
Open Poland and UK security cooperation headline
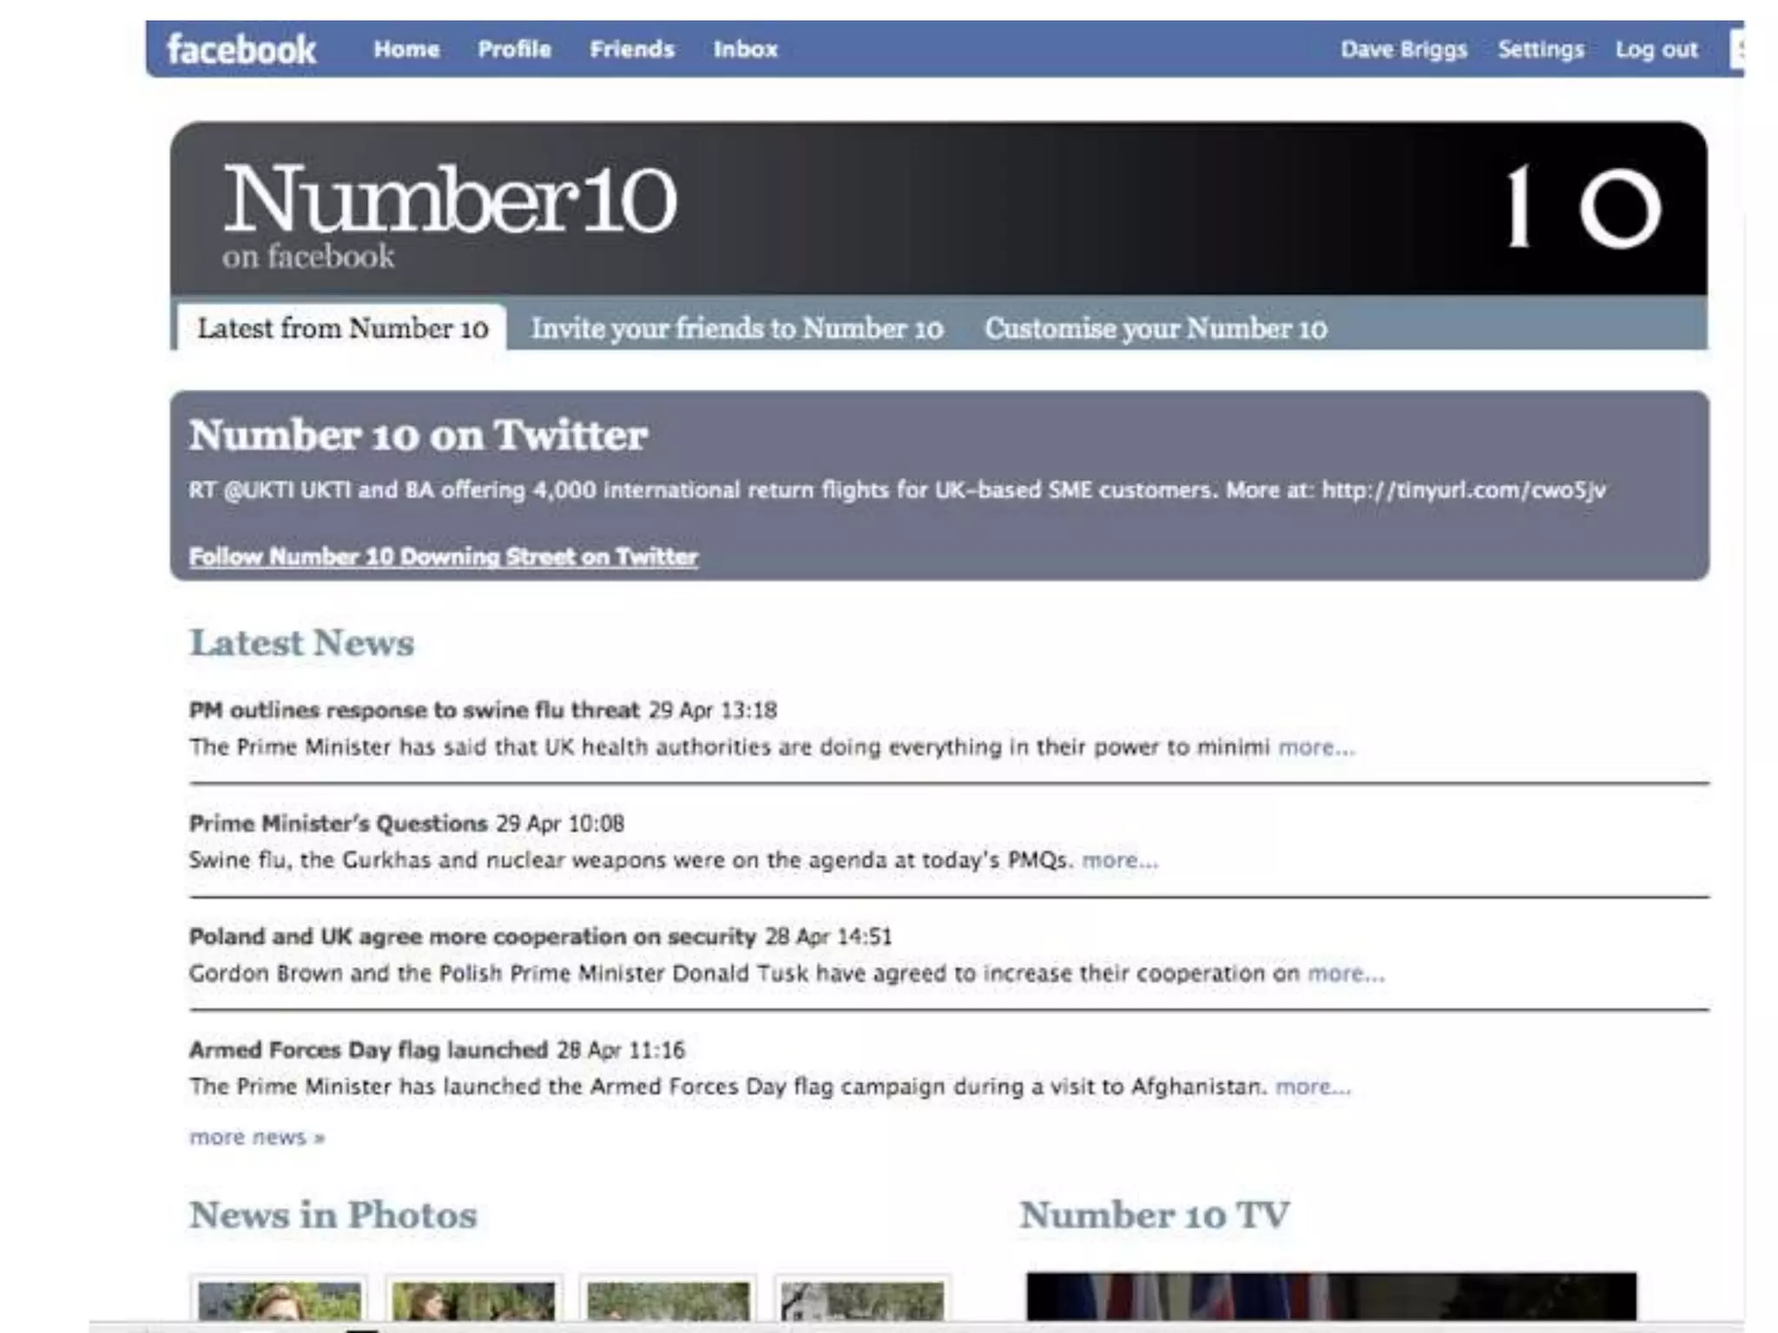coord(472,936)
